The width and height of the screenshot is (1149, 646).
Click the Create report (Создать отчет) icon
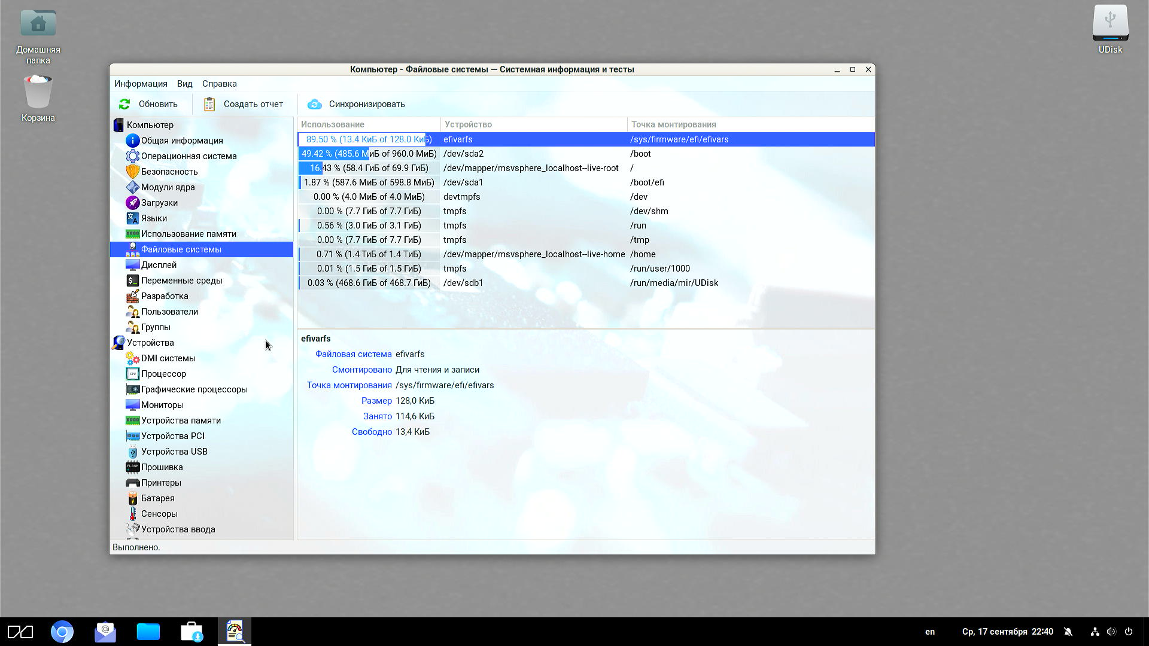209,104
